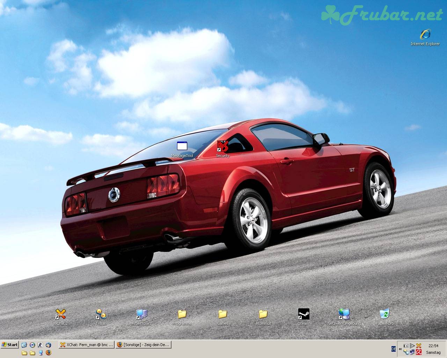447x358 pixels.
Task: Launch Thunderbird from quick launch
Action: tap(48, 345)
